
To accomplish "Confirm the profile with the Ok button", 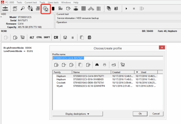I will 140,114.
